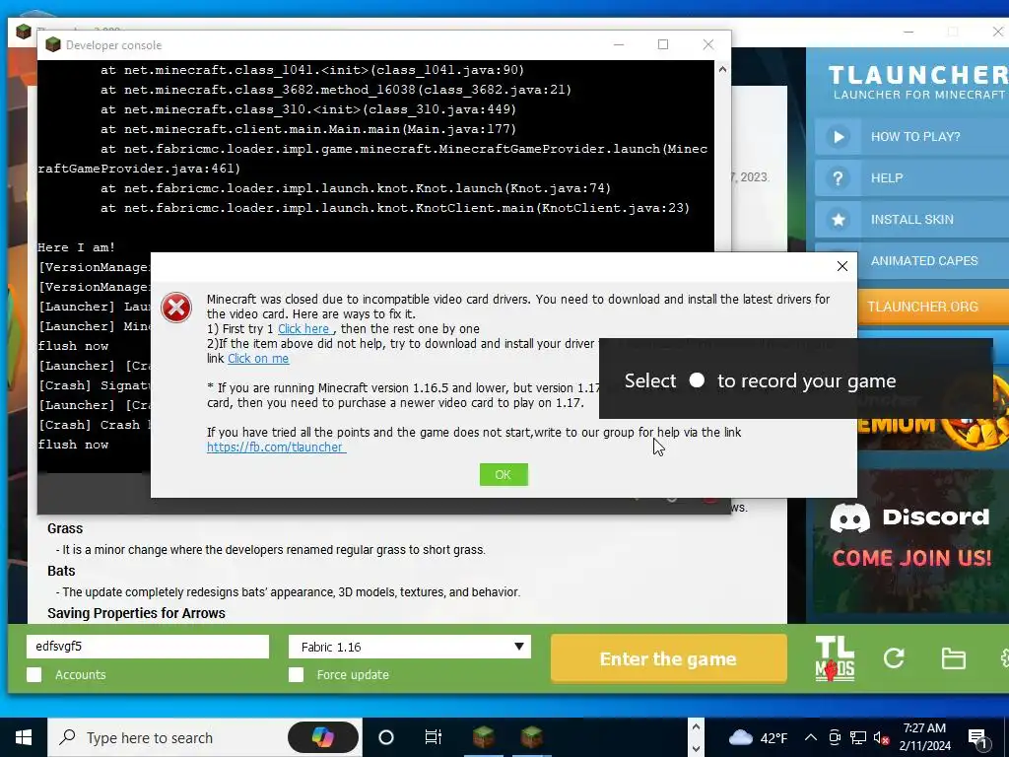Click the refresh icon in launcher
Screen dimensions: 1009x757
click(x=894, y=657)
